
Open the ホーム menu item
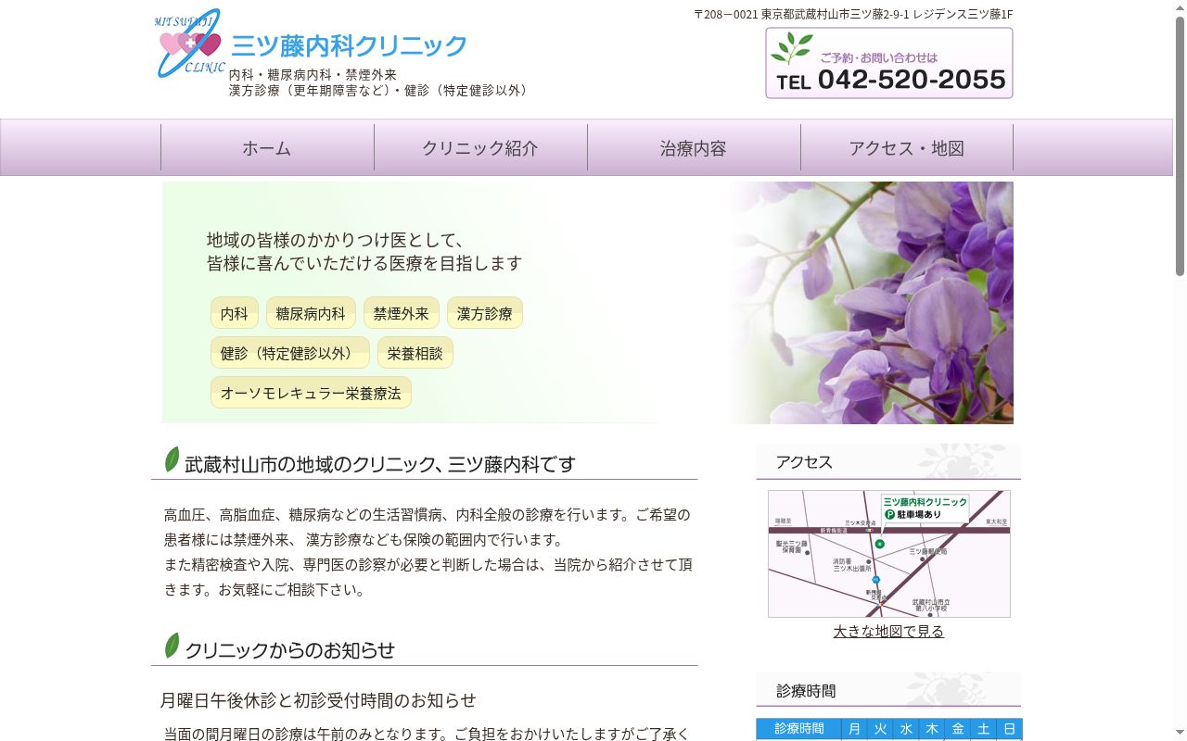[267, 148]
